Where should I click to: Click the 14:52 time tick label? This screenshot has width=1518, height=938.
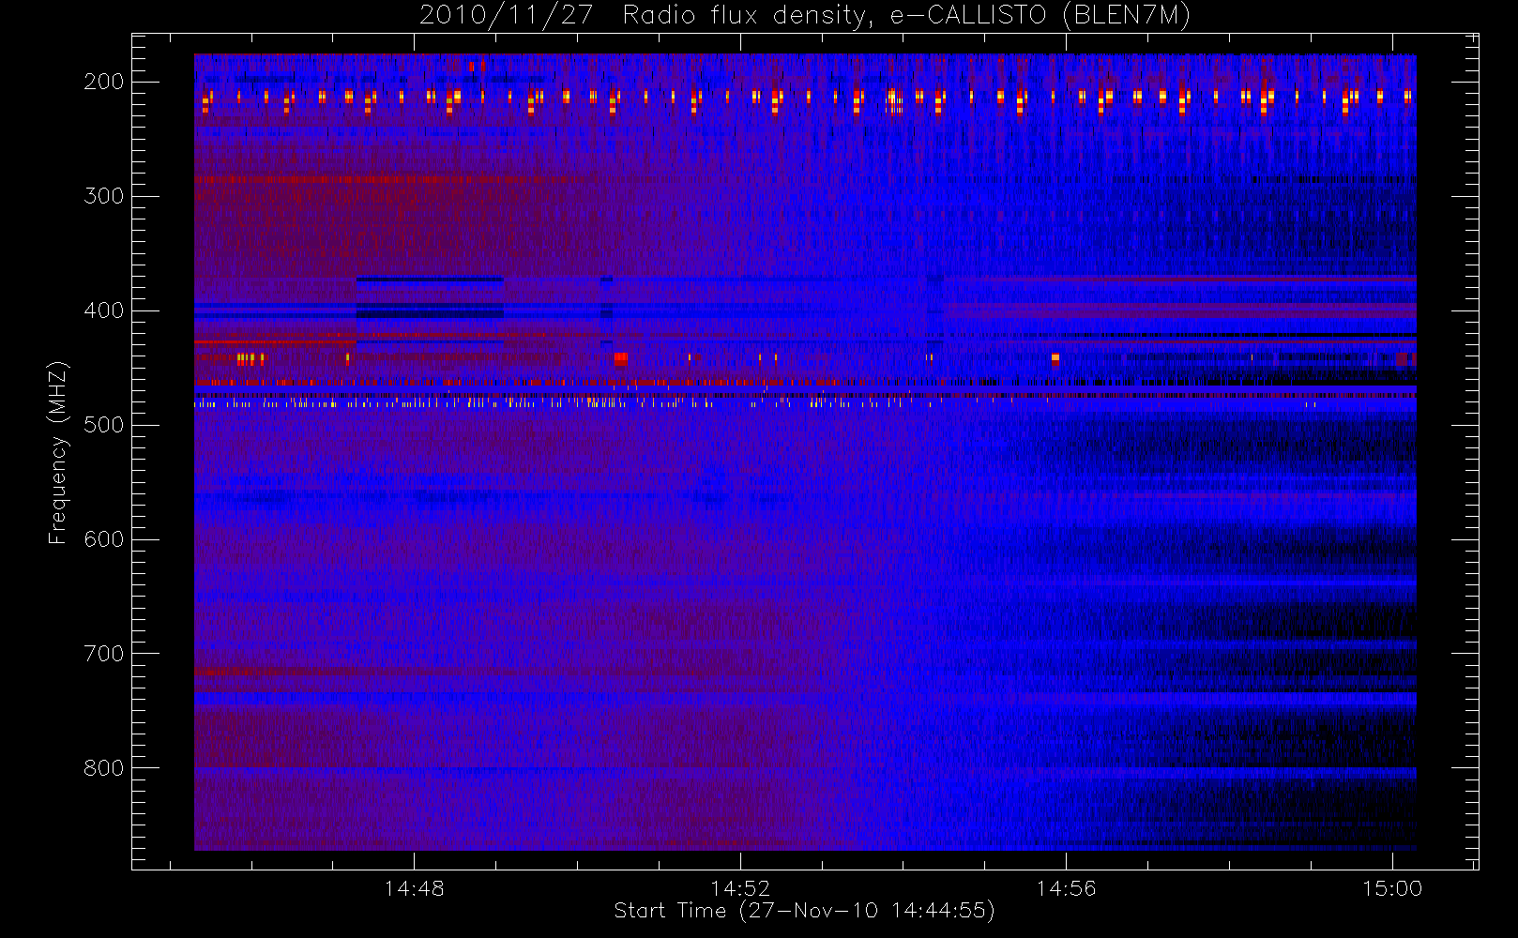click(740, 888)
